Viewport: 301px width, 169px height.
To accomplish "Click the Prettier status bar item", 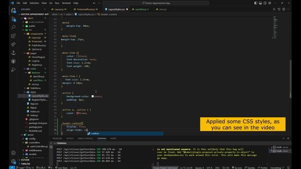I will coord(262,168).
